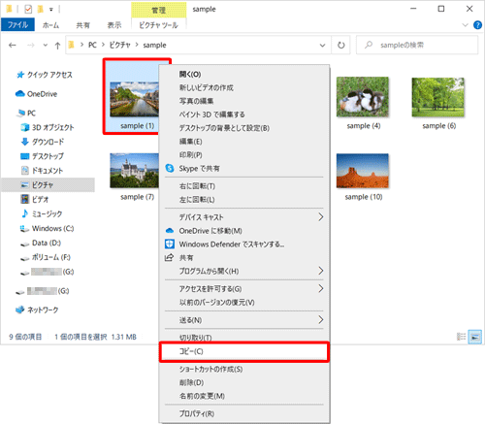Viewport: 485px width, 424px height.
Task: Click the ミュージック note icon
Action: (25, 213)
